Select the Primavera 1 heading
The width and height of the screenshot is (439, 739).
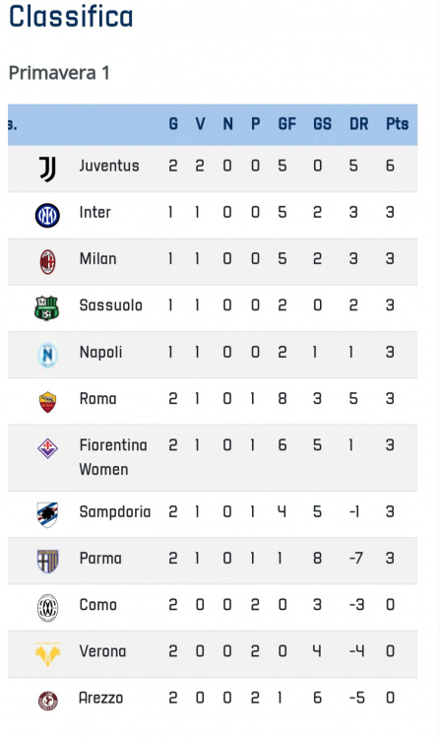click(59, 73)
